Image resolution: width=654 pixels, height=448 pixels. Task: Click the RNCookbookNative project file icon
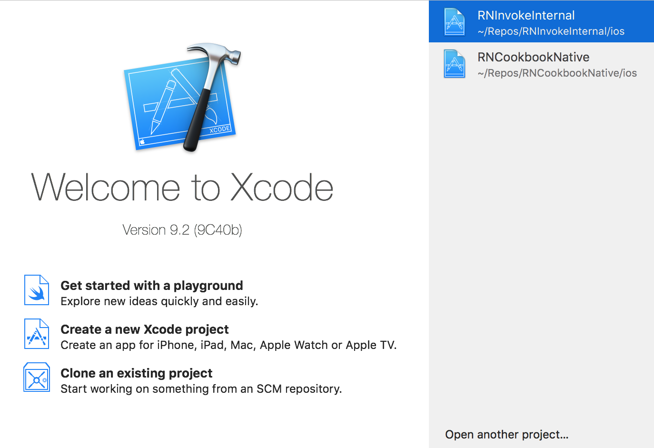(454, 64)
